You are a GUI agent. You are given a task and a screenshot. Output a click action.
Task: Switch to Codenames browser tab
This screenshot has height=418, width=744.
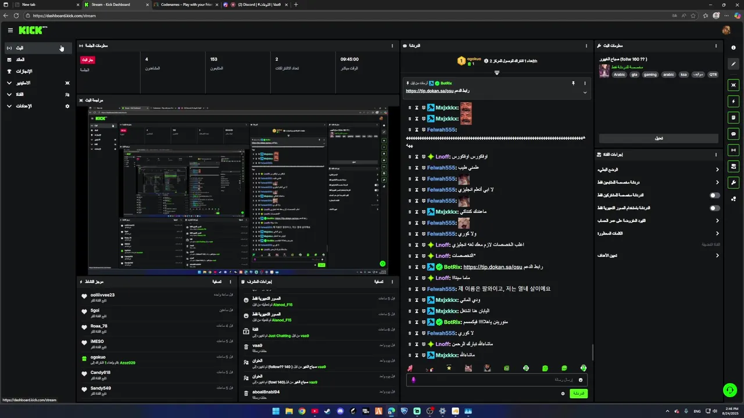coord(186,5)
